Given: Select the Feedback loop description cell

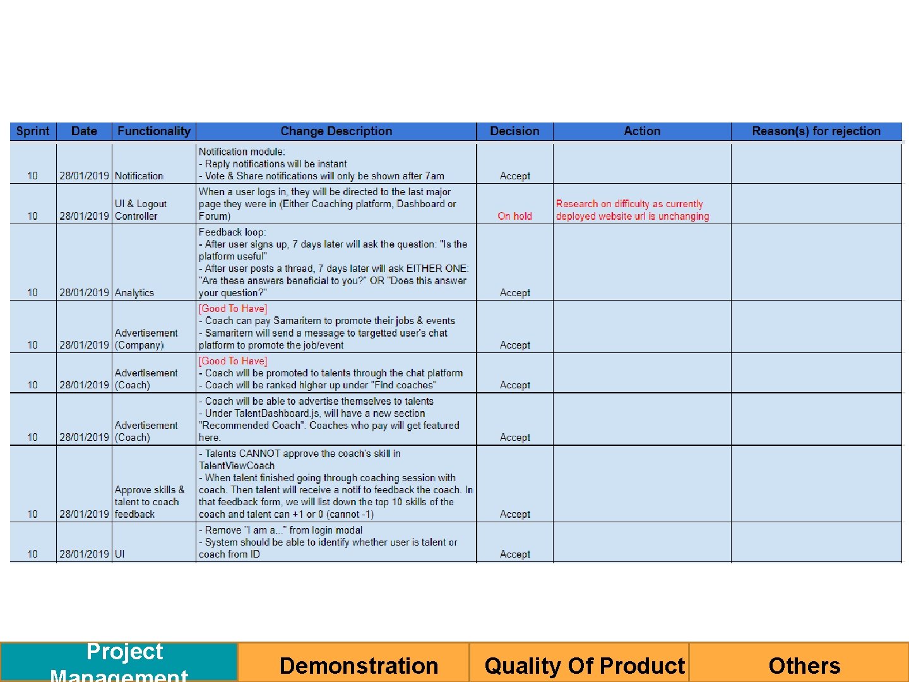Looking at the screenshot, I should (x=336, y=262).
